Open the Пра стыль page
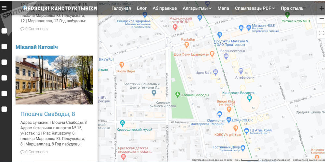The width and height of the screenshot is (325, 162). 292,8
